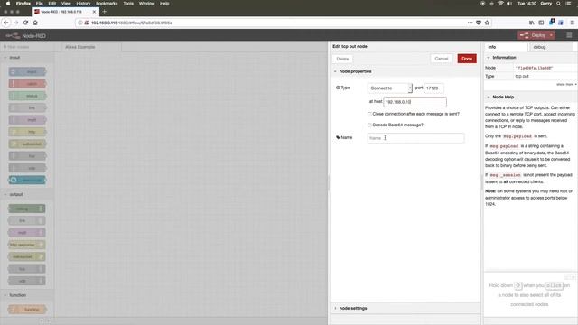The height and width of the screenshot is (325, 578).
Task: Open a new browser tab with plus button
Action: click(105, 12)
